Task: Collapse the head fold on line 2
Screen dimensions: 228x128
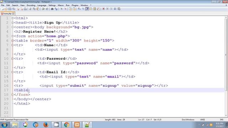Action: 12,23
